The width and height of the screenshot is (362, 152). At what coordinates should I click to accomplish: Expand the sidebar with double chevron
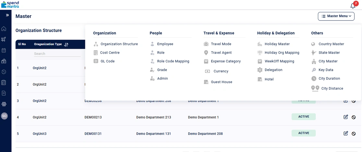point(7,15)
